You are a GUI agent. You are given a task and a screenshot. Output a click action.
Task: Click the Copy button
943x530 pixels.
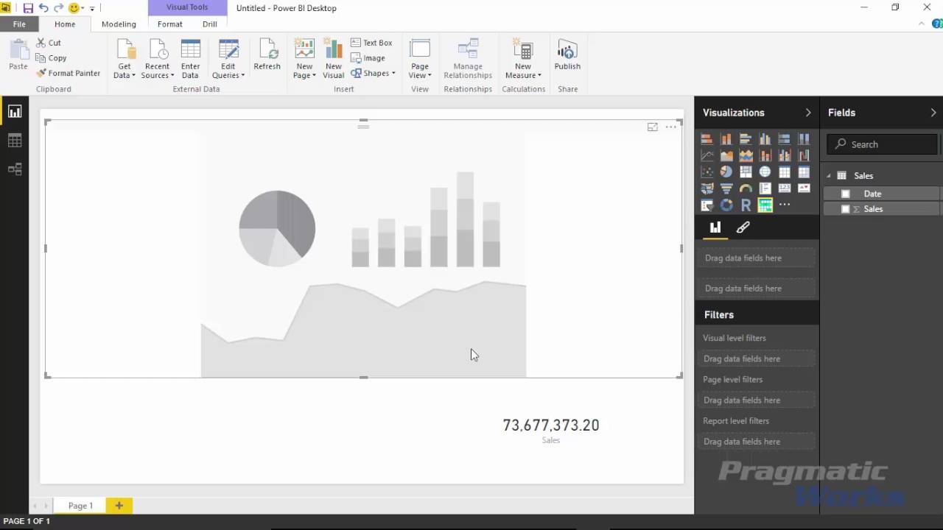click(51, 58)
